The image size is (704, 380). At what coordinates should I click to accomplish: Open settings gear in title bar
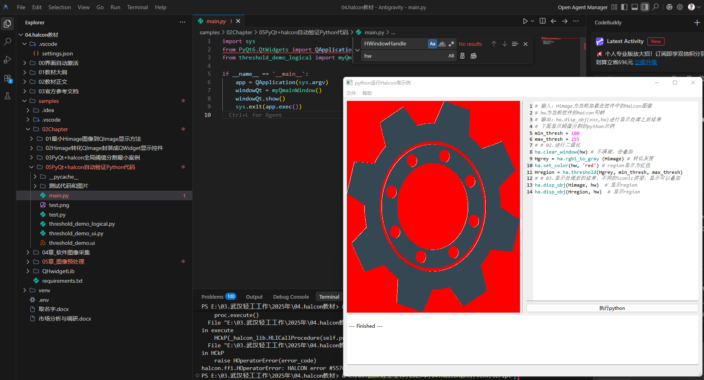[x=680, y=7]
